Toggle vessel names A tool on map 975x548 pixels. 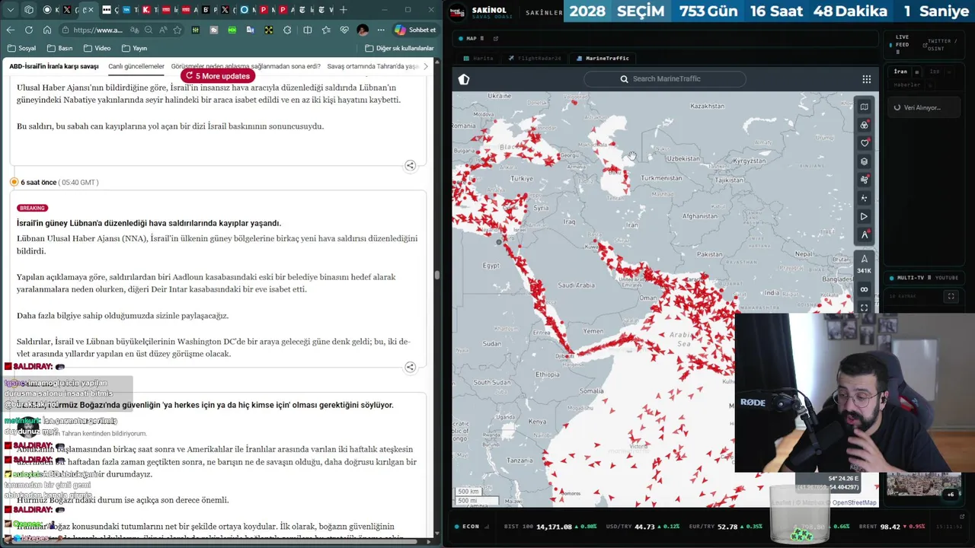864,234
